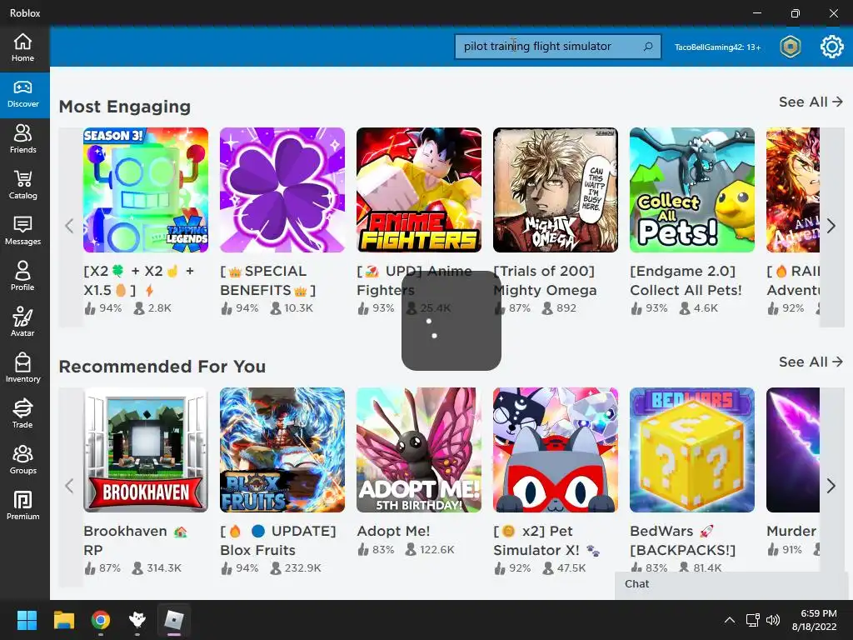Open the Robux balance icon
The width and height of the screenshot is (853, 640).
(x=790, y=47)
